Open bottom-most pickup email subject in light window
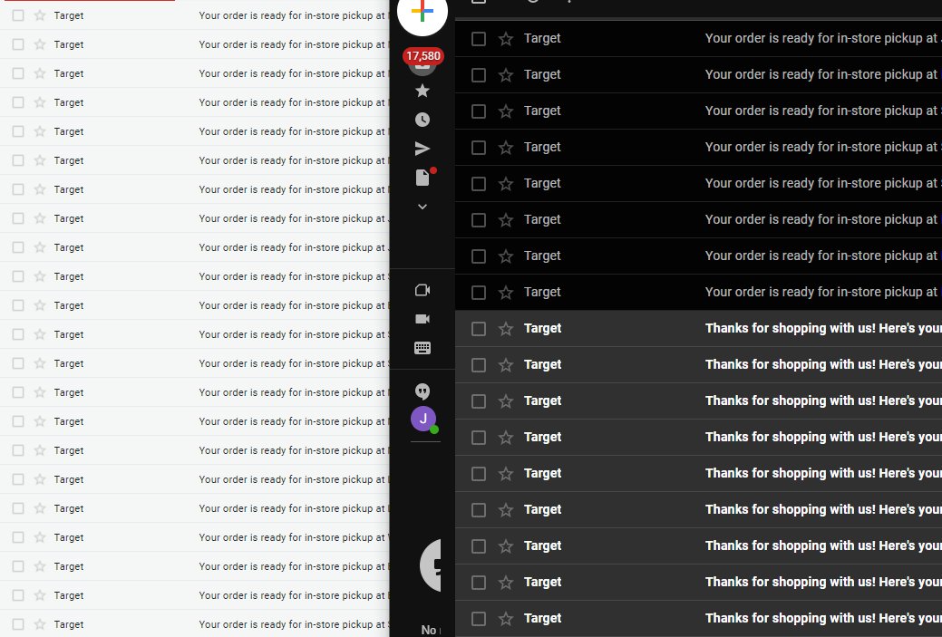This screenshot has height=637, width=942. coord(293,624)
